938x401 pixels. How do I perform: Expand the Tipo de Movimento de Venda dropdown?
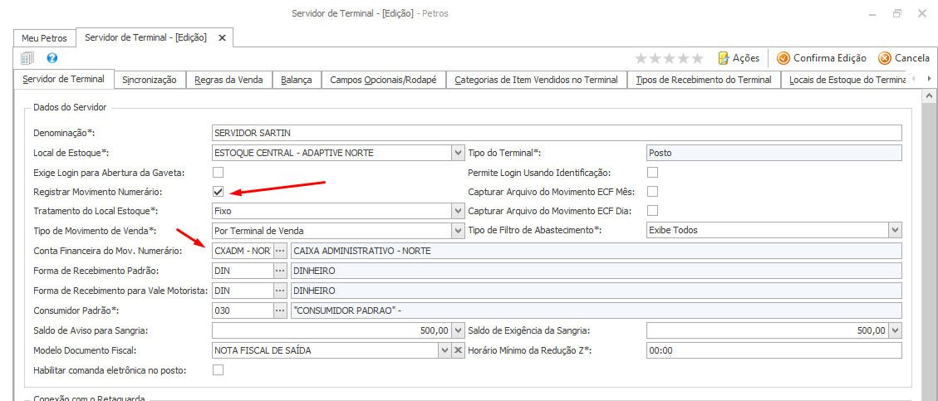point(459,230)
